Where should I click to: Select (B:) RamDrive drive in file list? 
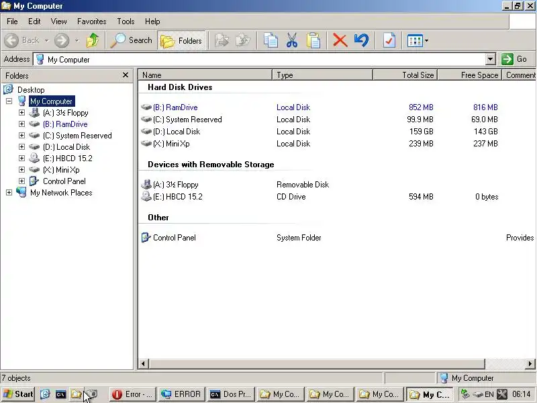(175, 107)
